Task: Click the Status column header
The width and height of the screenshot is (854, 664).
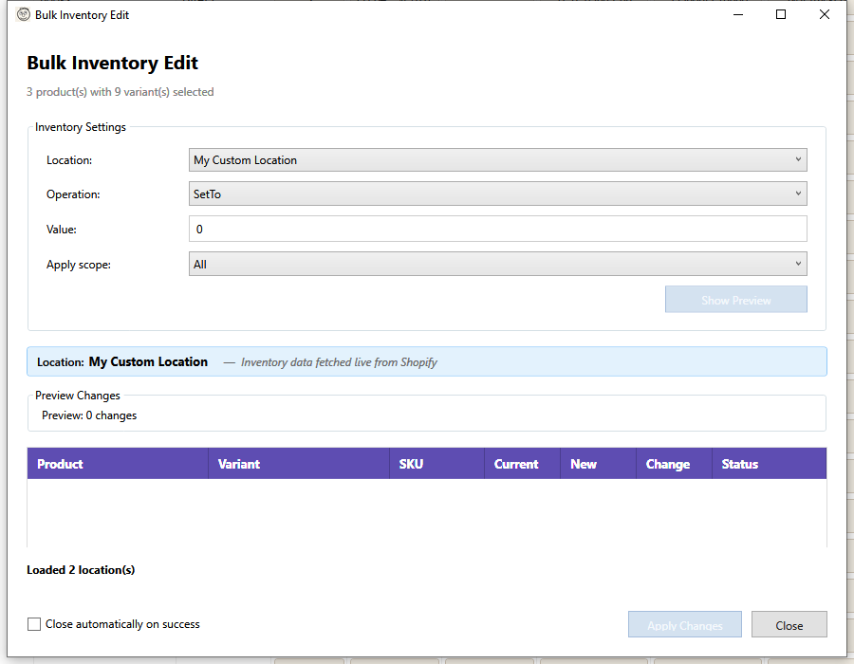Action: tap(739, 464)
